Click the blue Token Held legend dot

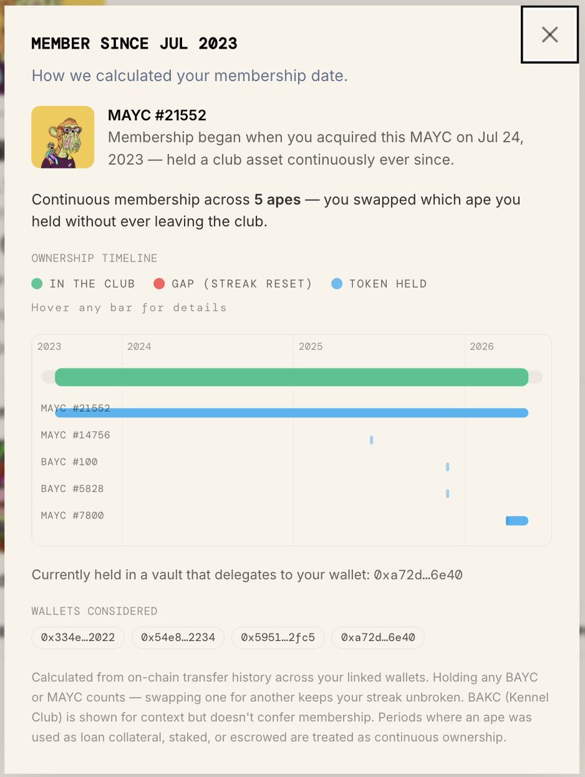(x=336, y=284)
